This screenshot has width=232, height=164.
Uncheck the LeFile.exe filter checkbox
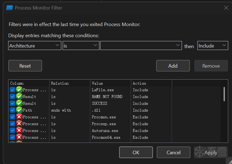coord(13,90)
